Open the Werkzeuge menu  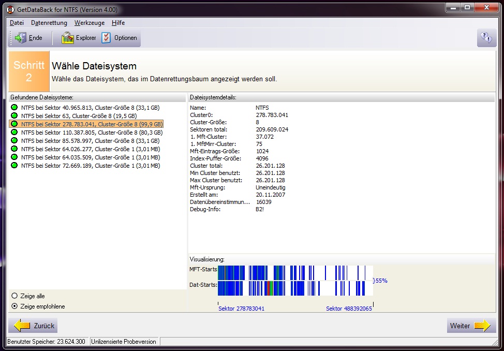click(x=90, y=23)
